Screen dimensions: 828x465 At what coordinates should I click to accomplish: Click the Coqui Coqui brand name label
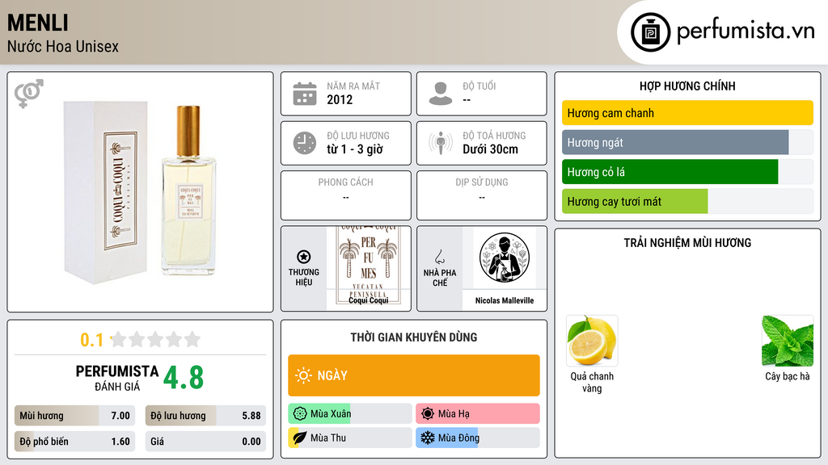click(x=369, y=300)
